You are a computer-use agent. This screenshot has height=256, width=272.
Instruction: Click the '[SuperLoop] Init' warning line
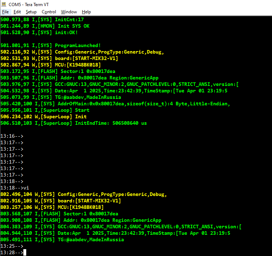coord(43,116)
